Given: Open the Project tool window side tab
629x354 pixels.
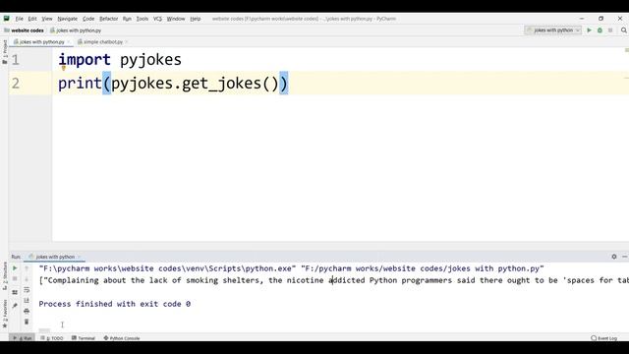Looking at the screenshot, I should (x=4, y=51).
